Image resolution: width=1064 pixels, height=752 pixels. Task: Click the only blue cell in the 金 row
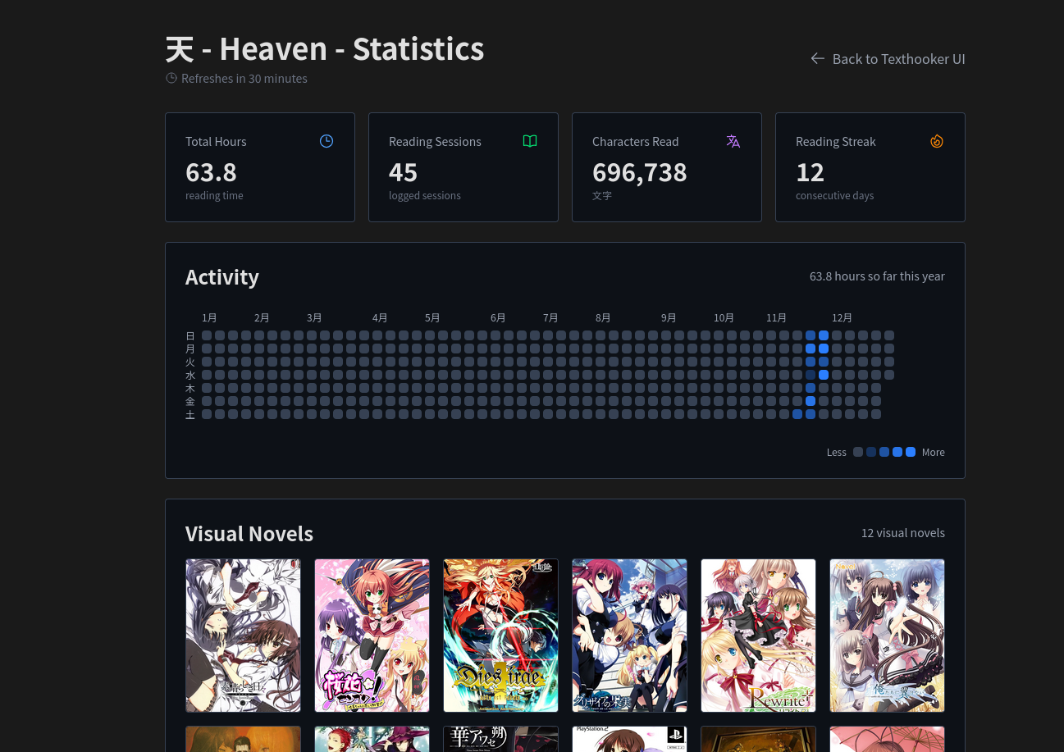coord(811,401)
